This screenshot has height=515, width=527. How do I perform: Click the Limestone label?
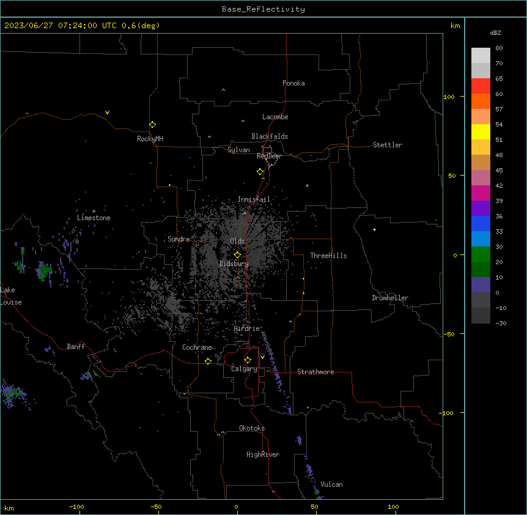coord(94,218)
